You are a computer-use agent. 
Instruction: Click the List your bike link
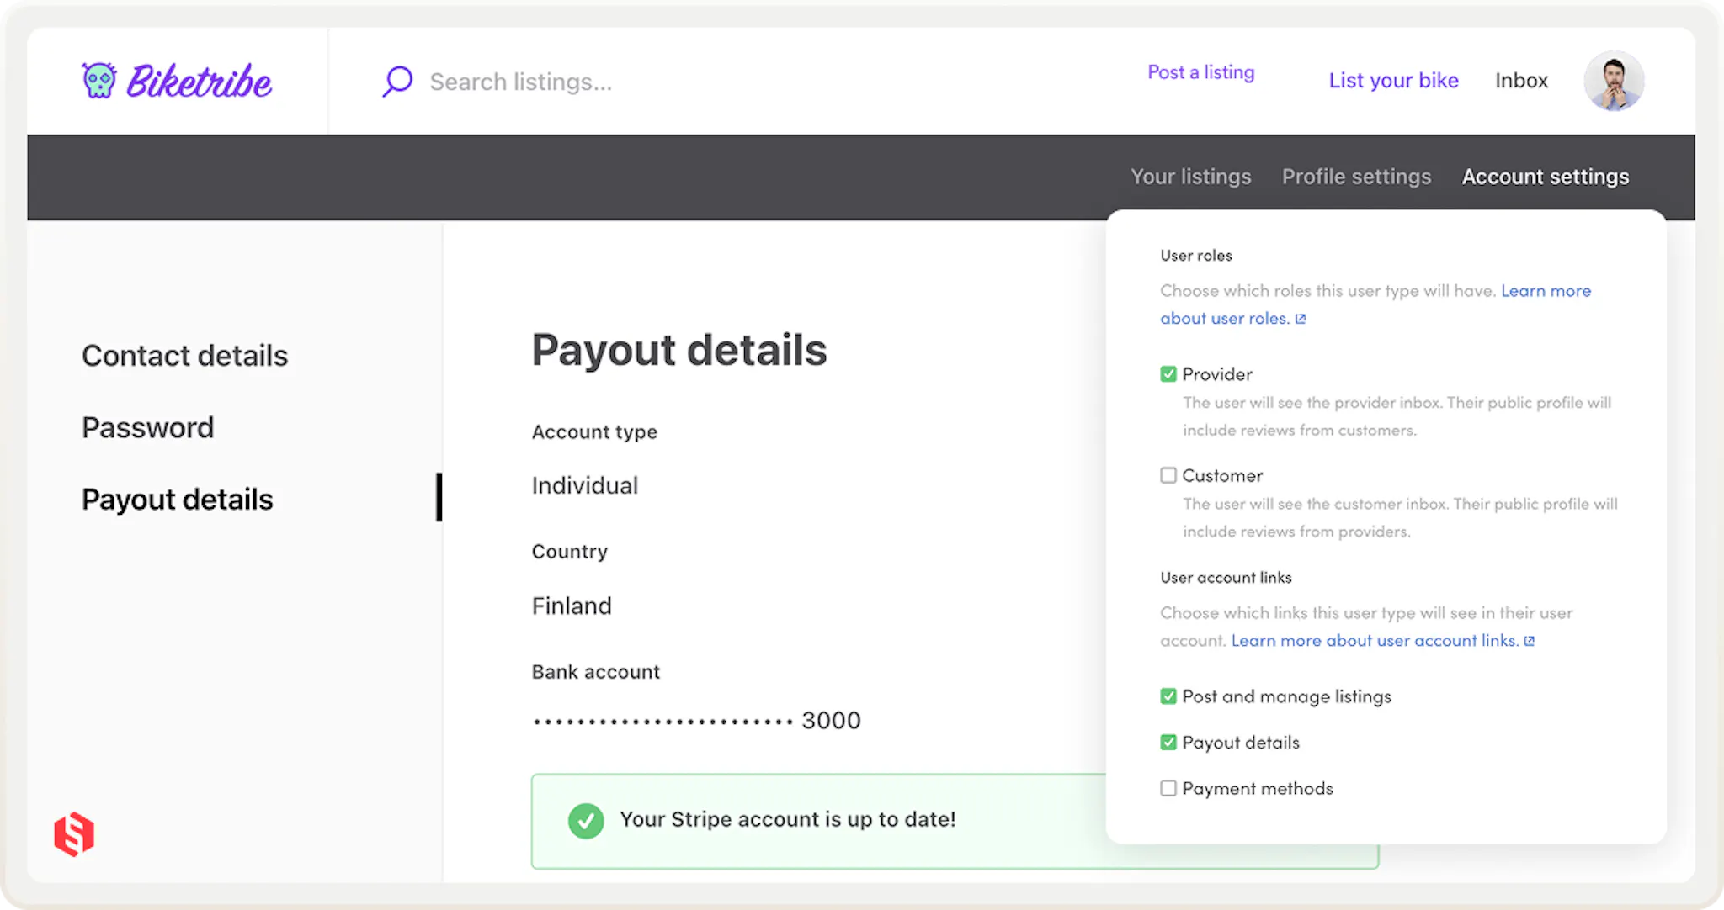point(1393,81)
